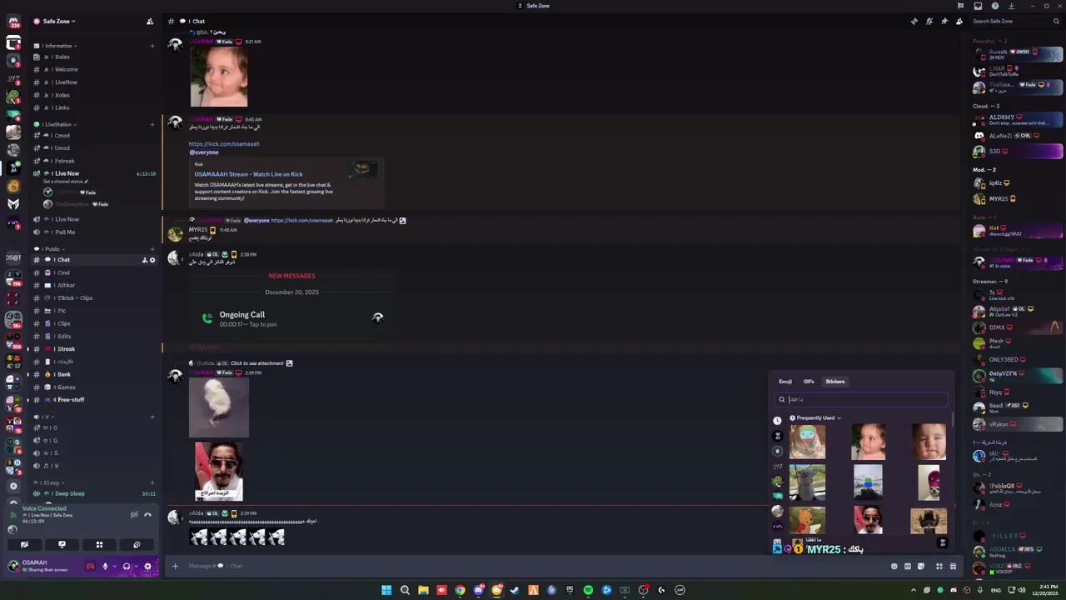The height and width of the screenshot is (600, 1066).
Task: Open the Safe Zone server dropdown menu
Action: tap(58, 22)
